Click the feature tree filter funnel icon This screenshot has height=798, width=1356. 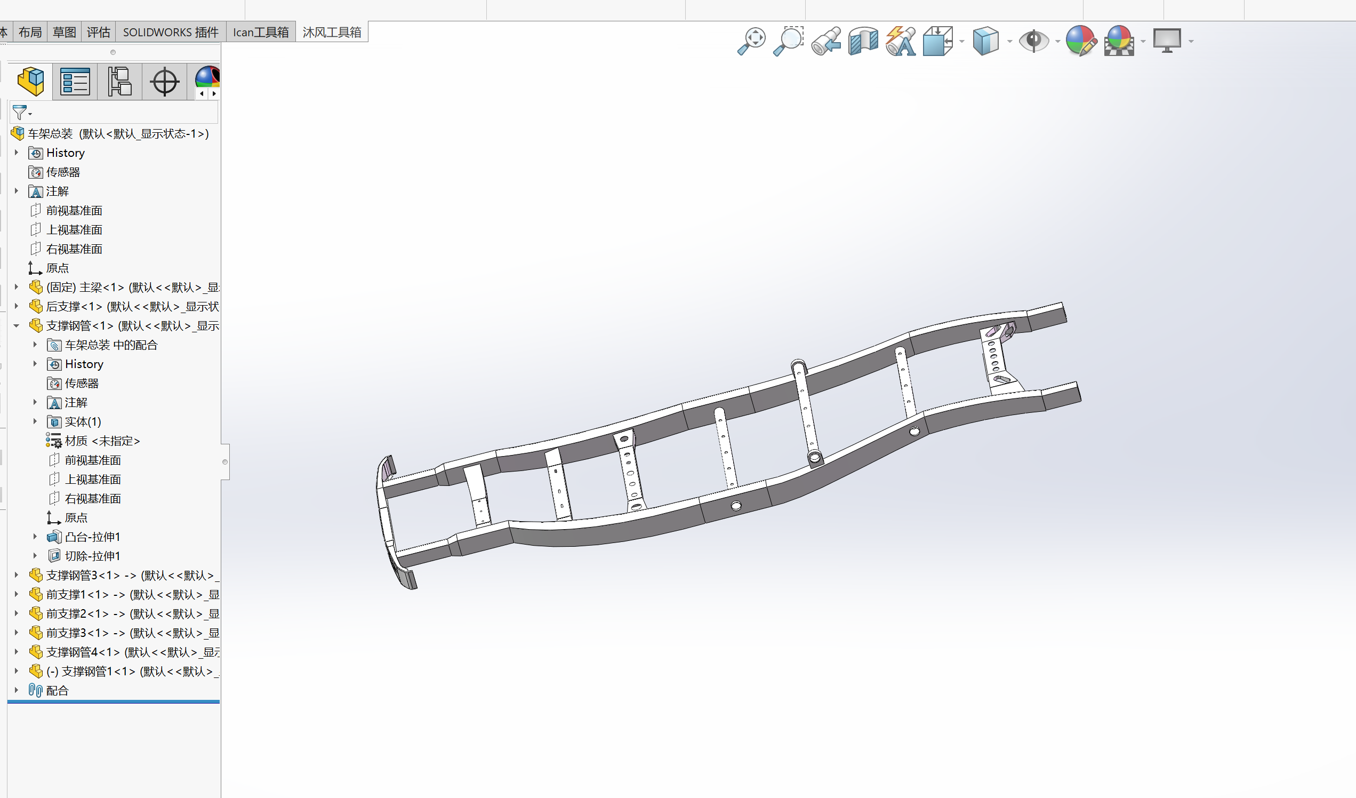click(19, 113)
